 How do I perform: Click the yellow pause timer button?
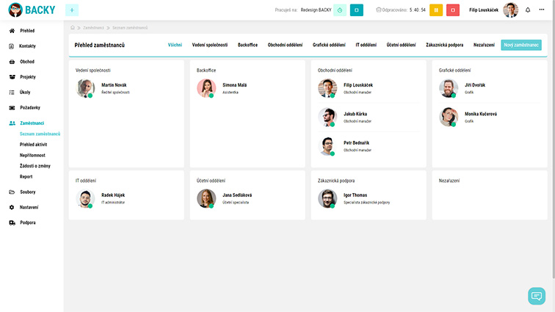435,10
